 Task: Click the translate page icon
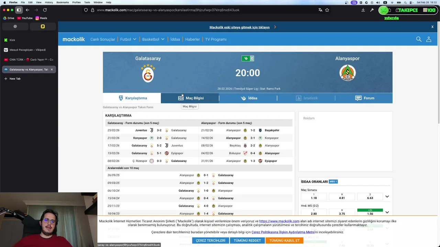coord(320,10)
